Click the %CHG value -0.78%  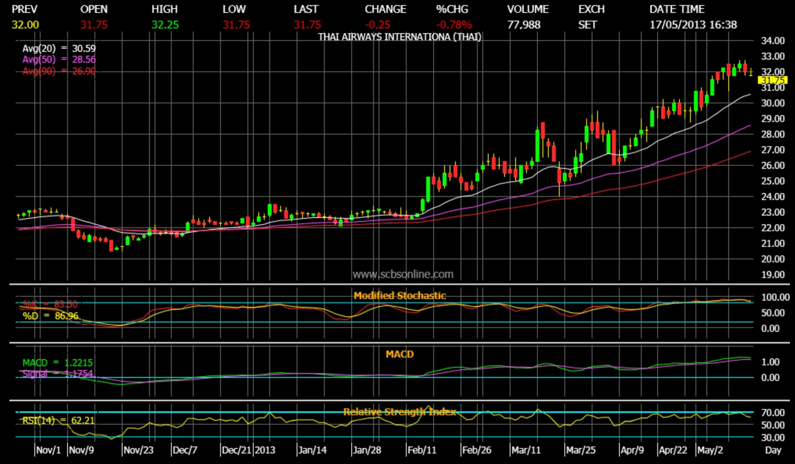click(x=454, y=25)
